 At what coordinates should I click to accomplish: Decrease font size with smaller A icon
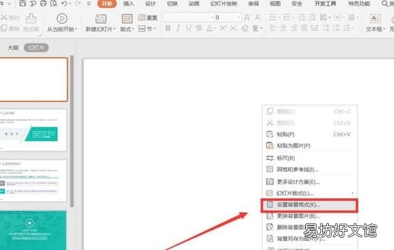tap(258, 18)
